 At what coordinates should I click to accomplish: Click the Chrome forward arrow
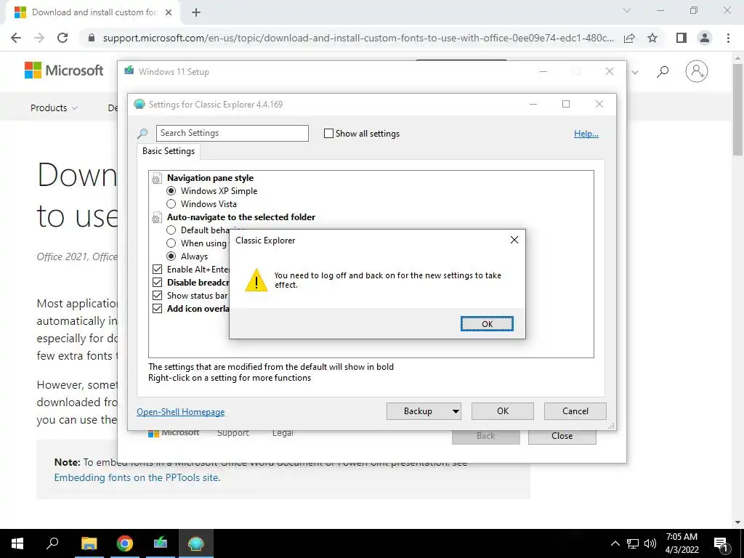(39, 38)
